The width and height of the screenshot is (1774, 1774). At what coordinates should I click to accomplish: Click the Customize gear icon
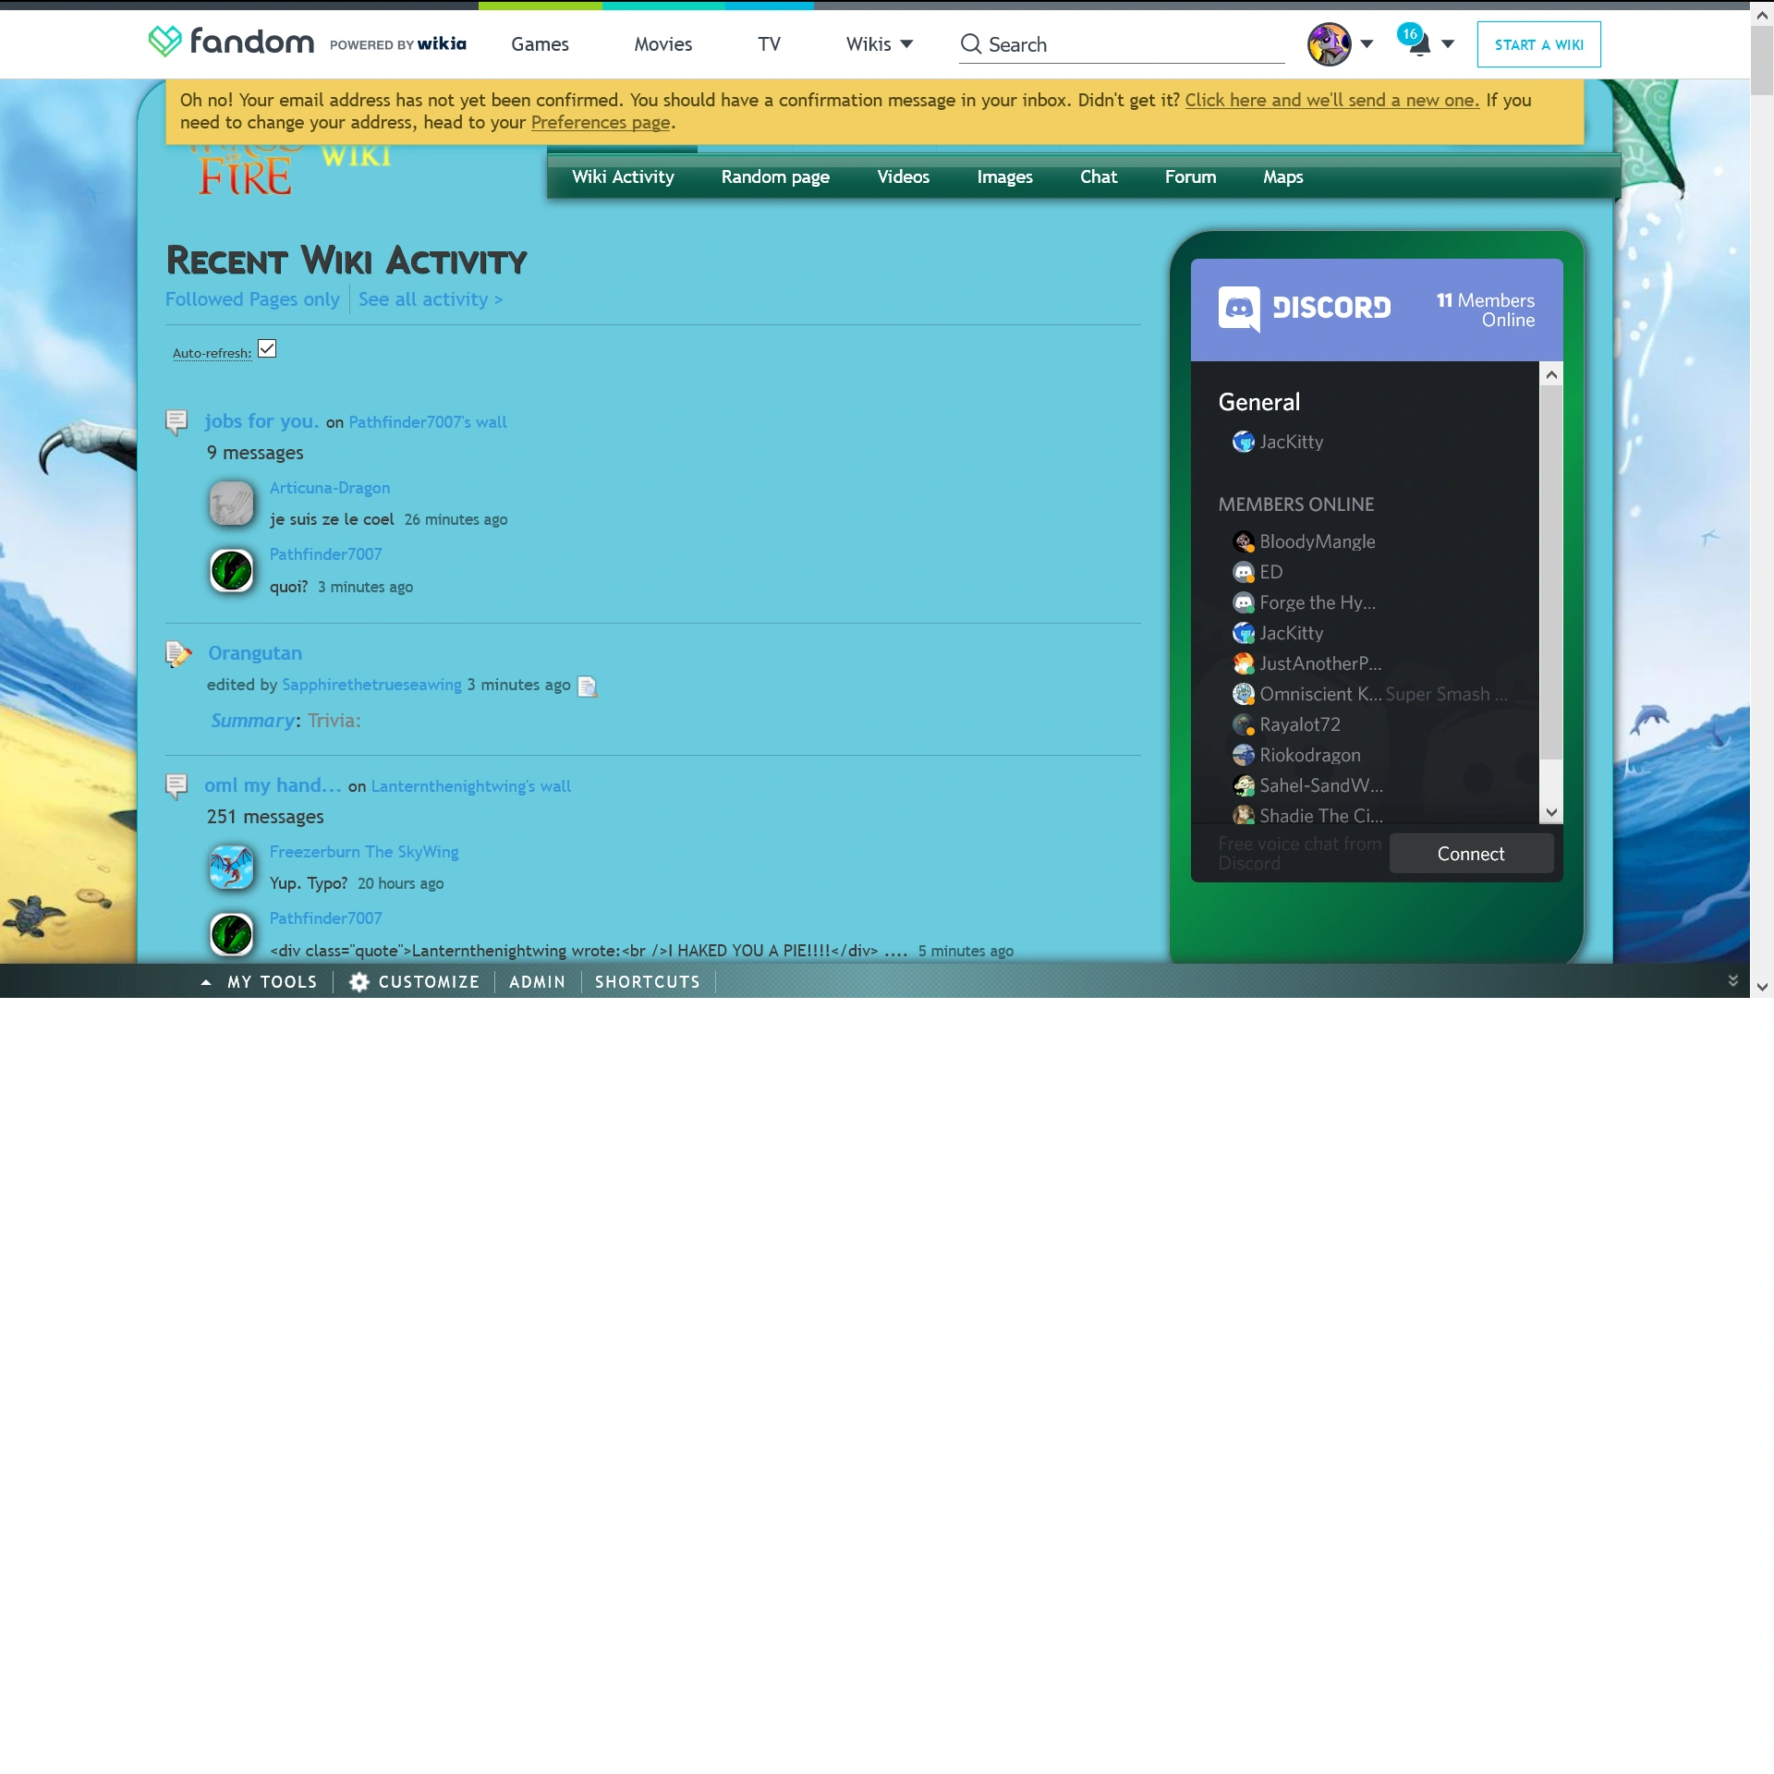tap(359, 982)
